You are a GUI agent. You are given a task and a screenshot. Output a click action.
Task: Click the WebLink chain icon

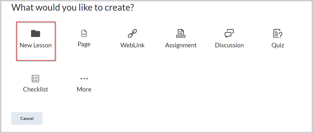point(132,34)
